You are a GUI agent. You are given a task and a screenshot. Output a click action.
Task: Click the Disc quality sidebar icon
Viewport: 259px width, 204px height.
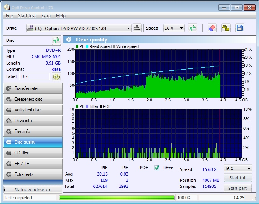(x=8, y=142)
